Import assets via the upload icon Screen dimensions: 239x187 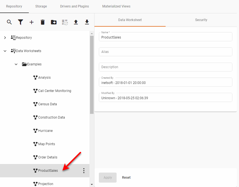coord(76,22)
